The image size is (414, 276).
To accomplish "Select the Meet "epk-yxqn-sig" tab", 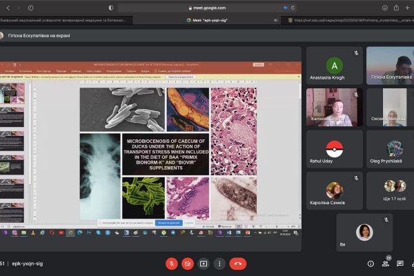I will (x=207, y=20).
